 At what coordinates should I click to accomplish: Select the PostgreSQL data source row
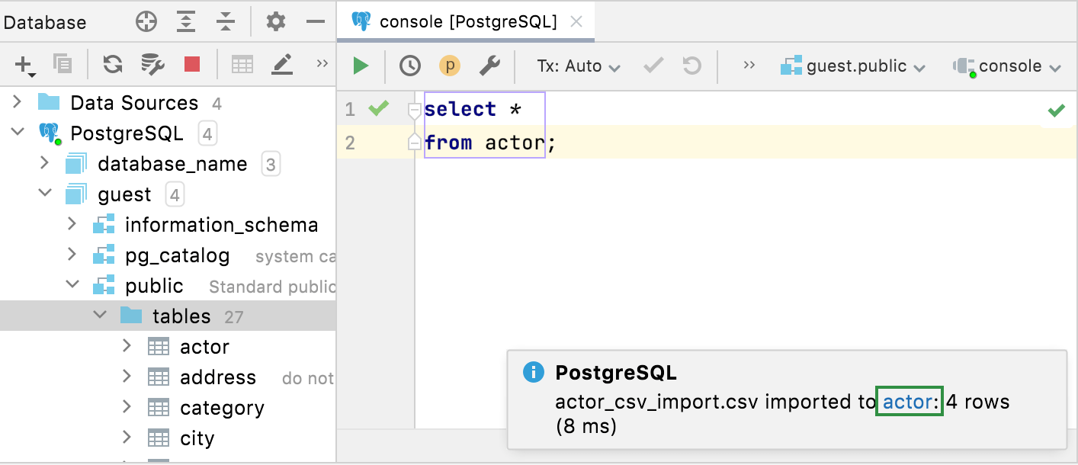(168, 133)
